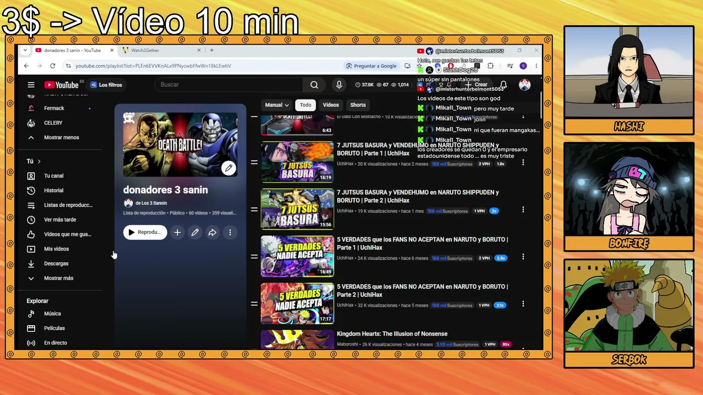The height and width of the screenshot is (395, 703).
Task: Share the playlist with the arrow button
Action: 213,233
